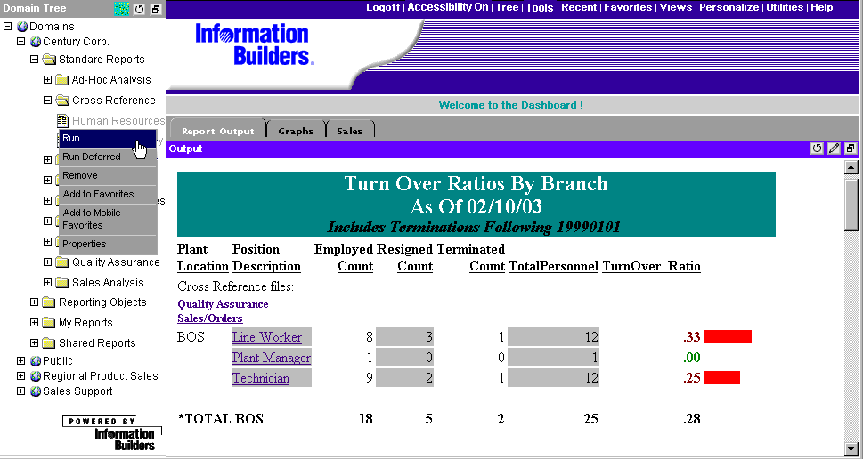Click Accessibility On in the banner
This screenshot has height=459, width=863.
tap(448, 8)
